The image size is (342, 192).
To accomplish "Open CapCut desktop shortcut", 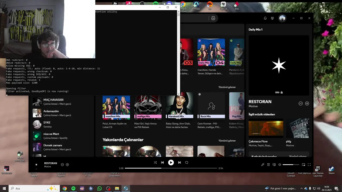I will pyautogui.click(x=223, y=6).
